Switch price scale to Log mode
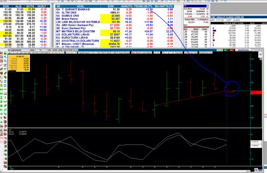The width and height of the screenshot is (267, 173). 190,53
